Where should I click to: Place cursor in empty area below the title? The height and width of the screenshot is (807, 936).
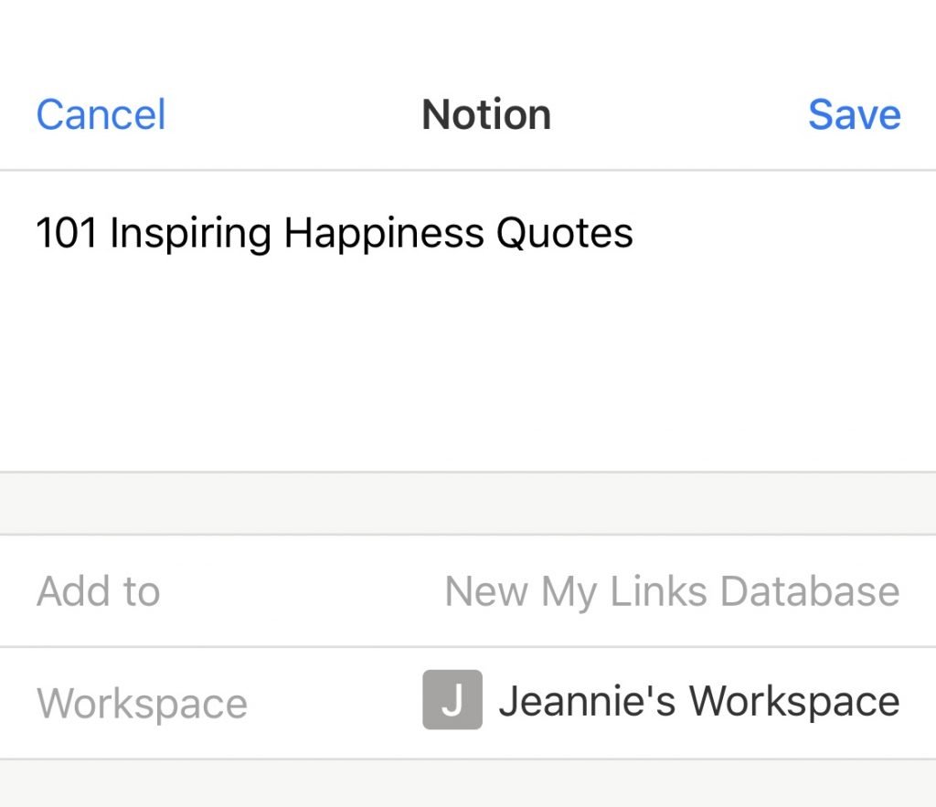[x=468, y=366]
